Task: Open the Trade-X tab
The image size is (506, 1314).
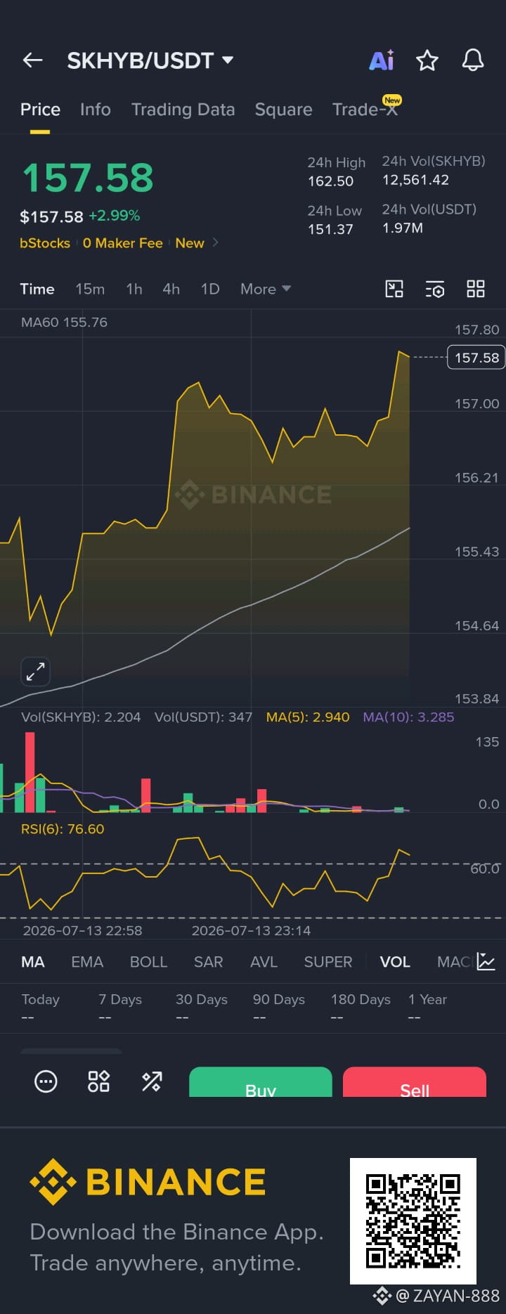Action: coord(365,110)
